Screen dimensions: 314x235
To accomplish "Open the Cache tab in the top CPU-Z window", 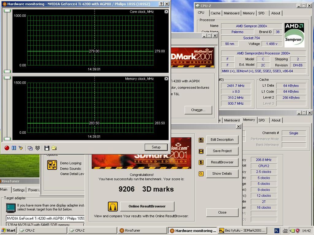I will point(215,13).
